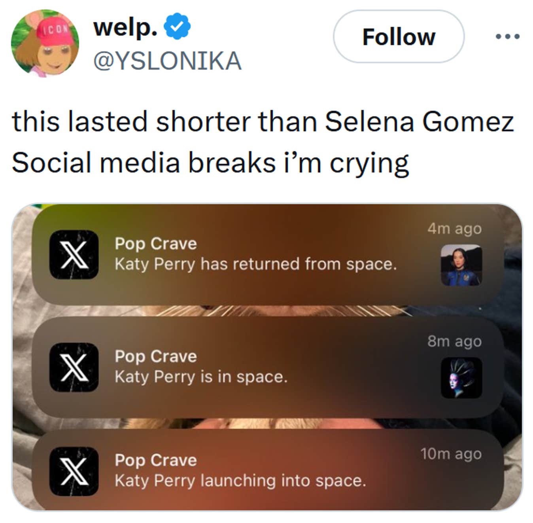533x523 pixels.
Task: Click the X icon beside the 10m notification
Action: point(74,471)
